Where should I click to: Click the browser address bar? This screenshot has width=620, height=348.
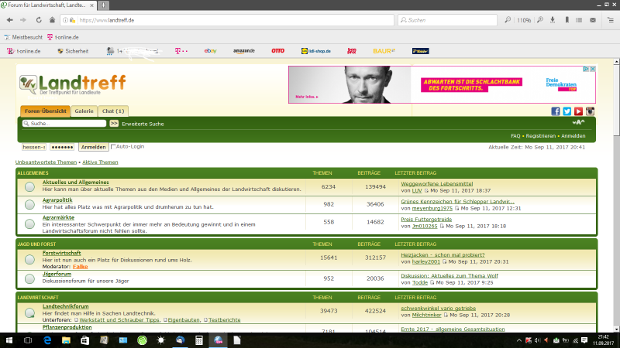(x=227, y=20)
